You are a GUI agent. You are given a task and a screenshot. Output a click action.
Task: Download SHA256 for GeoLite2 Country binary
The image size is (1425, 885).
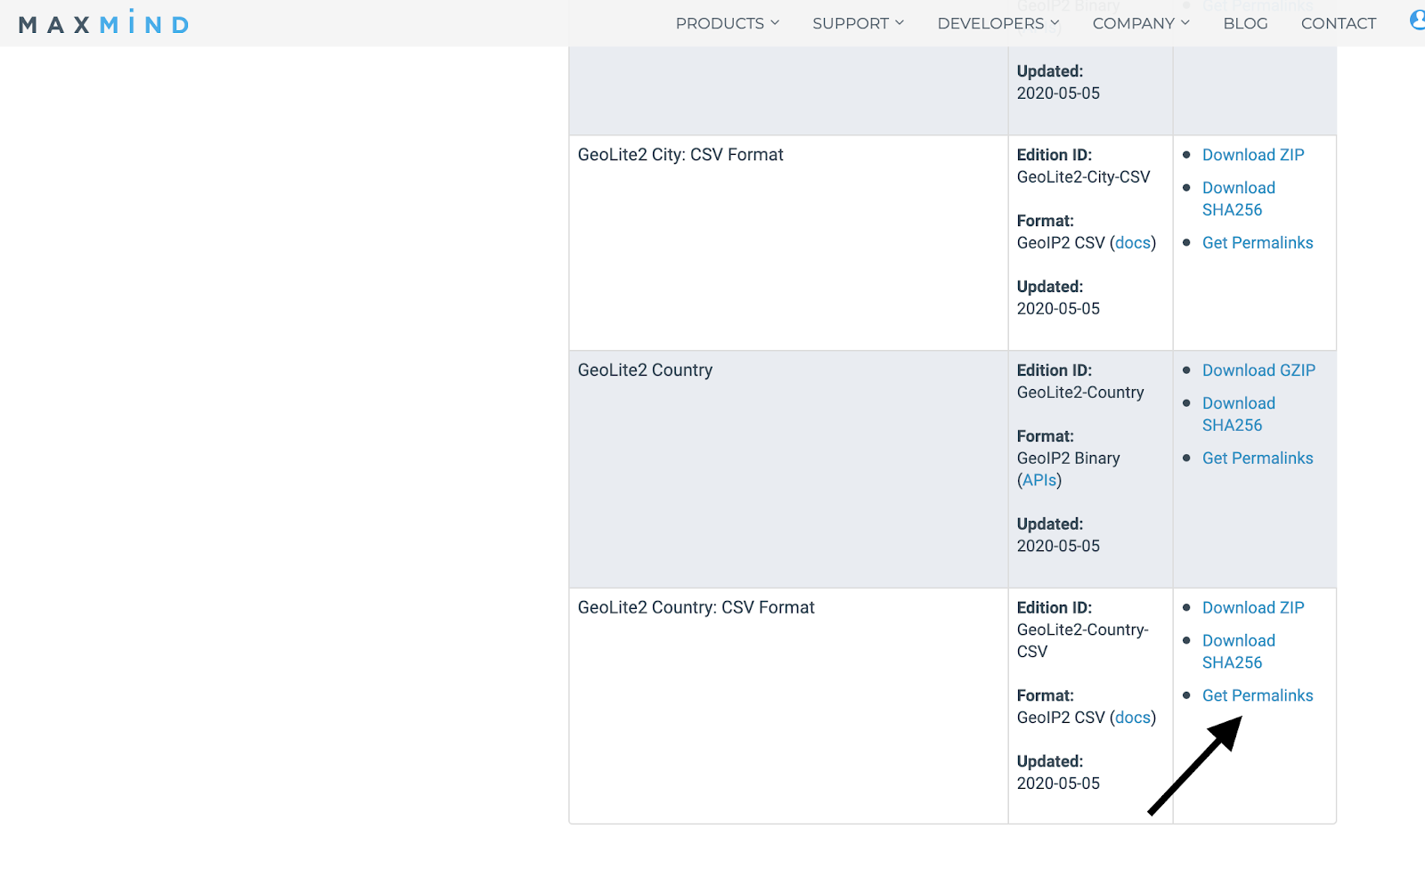tap(1238, 414)
